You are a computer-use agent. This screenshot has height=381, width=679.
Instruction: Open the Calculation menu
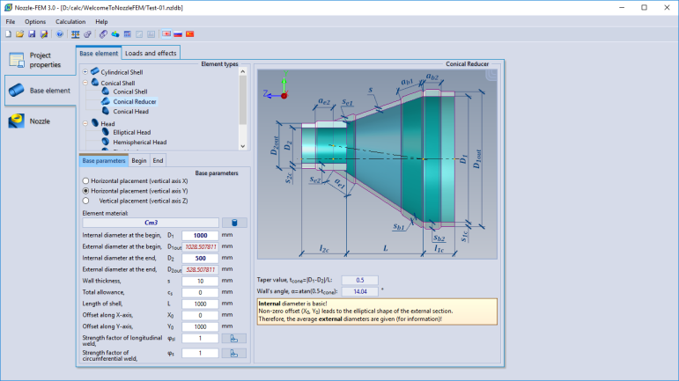click(x=70, y=22)
